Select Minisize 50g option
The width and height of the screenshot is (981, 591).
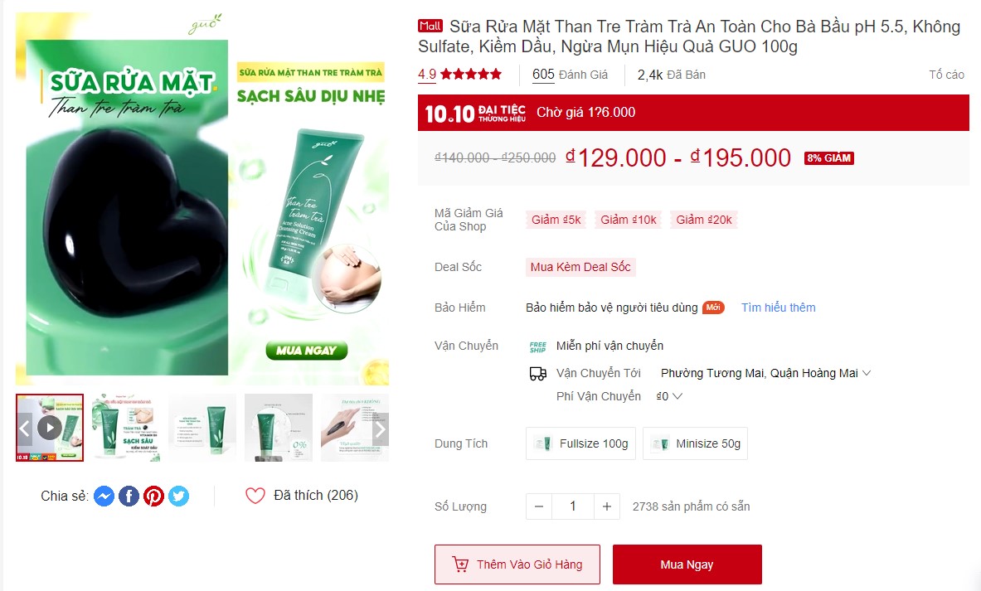[695, 443]
